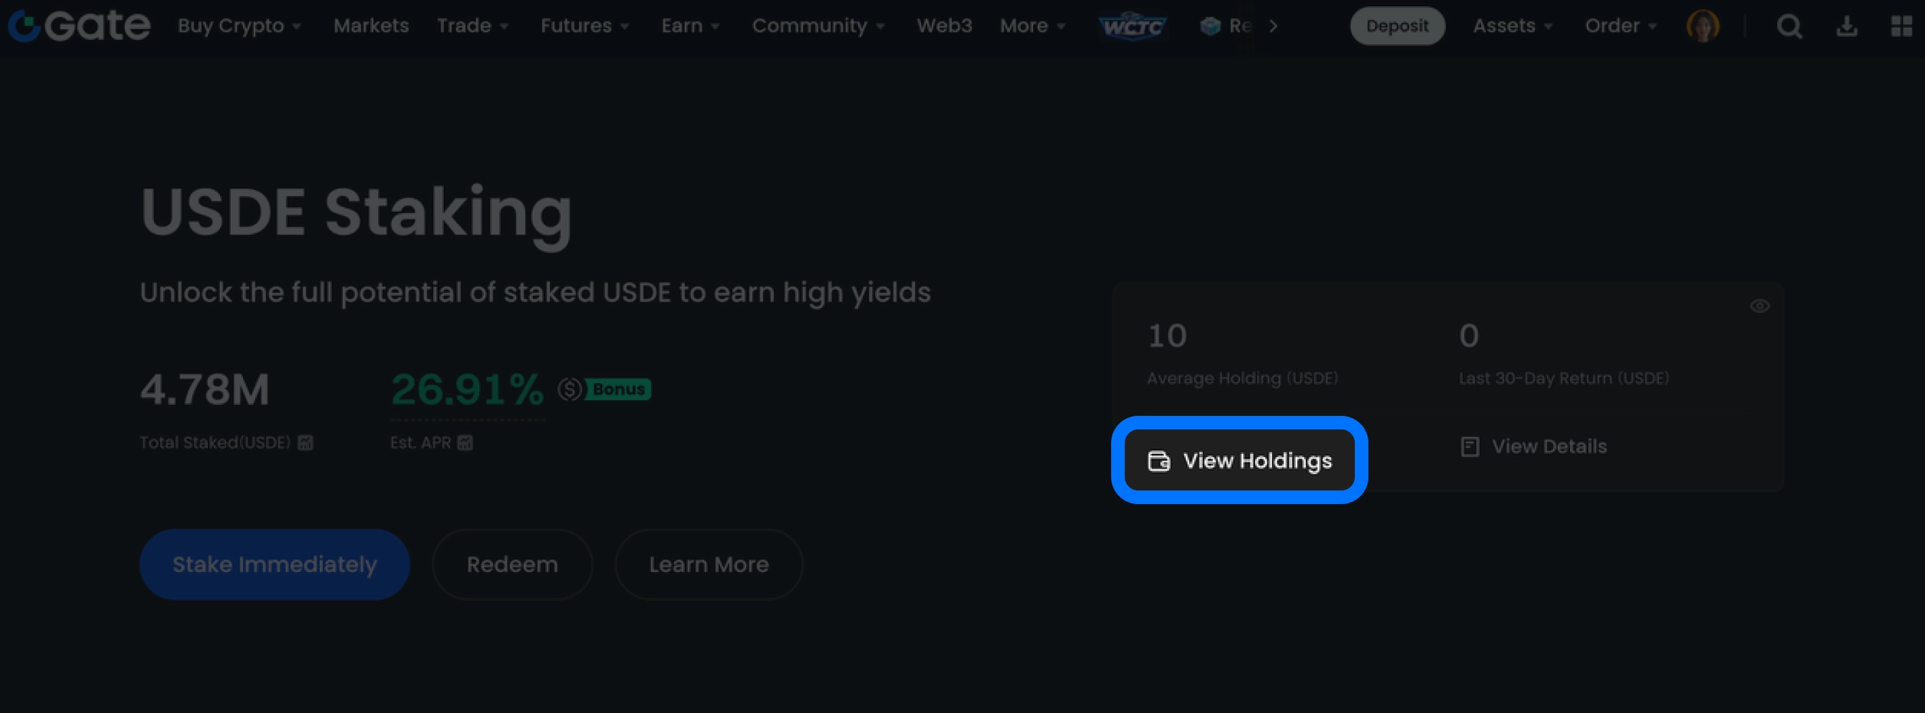Expand the Buy Crypto dropdown
The image size is (1925, 713).
click(239, 26)
